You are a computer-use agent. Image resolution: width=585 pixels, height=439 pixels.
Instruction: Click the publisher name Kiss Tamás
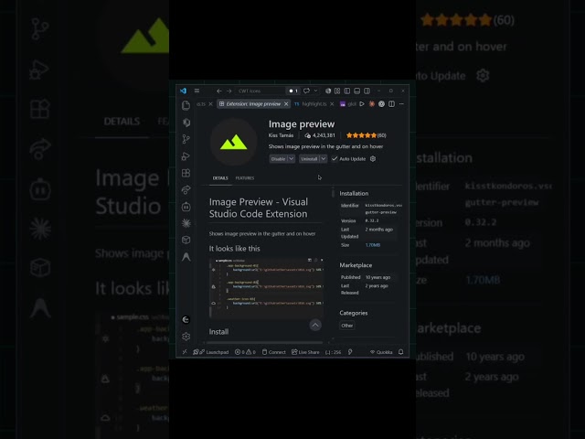click(281, 135)
